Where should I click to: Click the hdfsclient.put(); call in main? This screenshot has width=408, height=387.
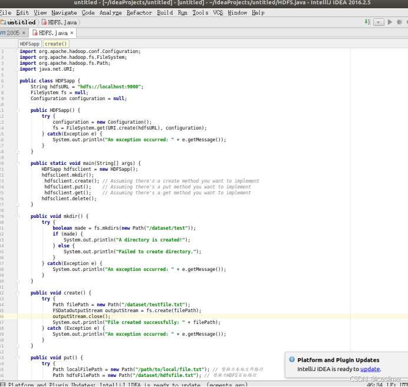pyautogui.click(x=68, y=187)
